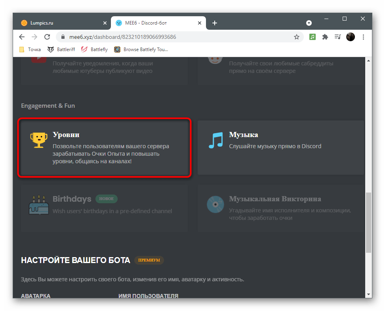Open a new browser tab
385x311 pixels.
point(215,23)
